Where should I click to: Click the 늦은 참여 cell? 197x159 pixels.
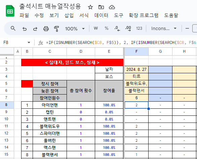click(x=50, y=91)
